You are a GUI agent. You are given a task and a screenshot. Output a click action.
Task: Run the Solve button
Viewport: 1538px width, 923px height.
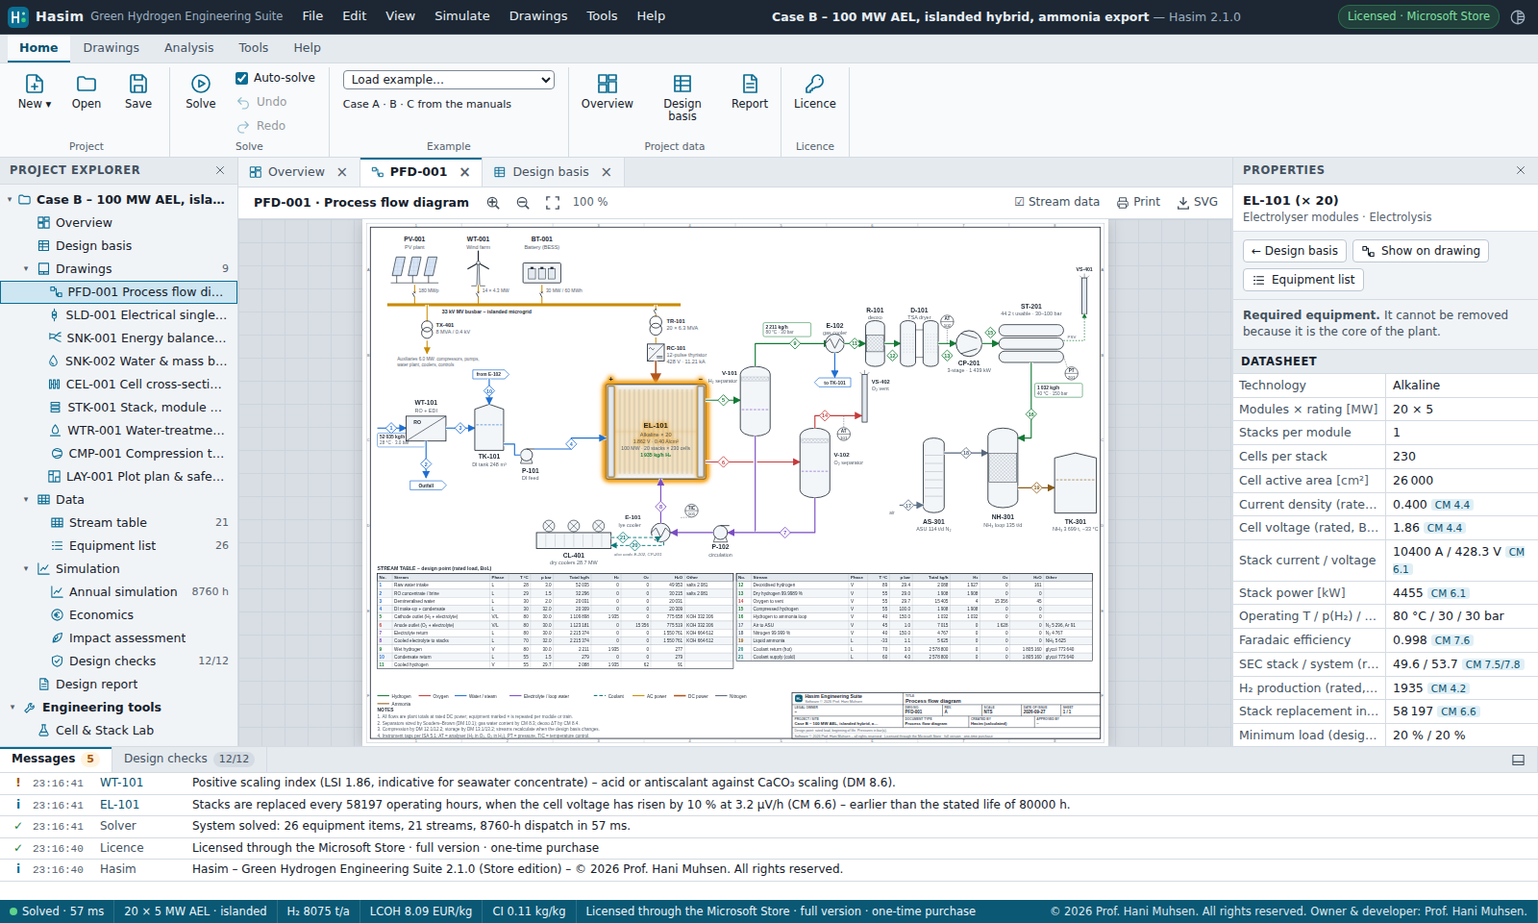click(x=201, y=91)
